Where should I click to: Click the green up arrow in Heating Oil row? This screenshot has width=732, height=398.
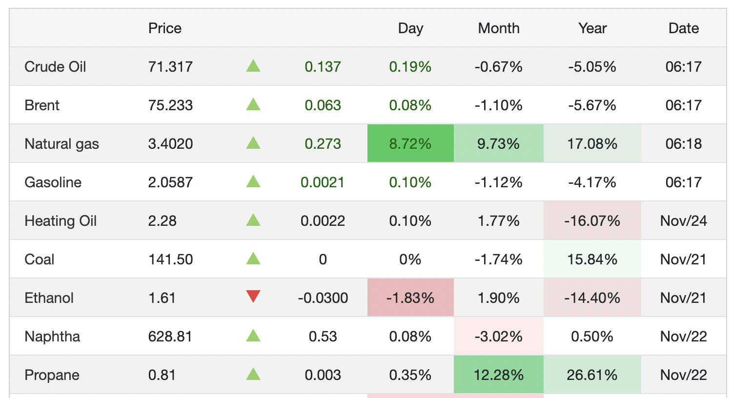253,220
